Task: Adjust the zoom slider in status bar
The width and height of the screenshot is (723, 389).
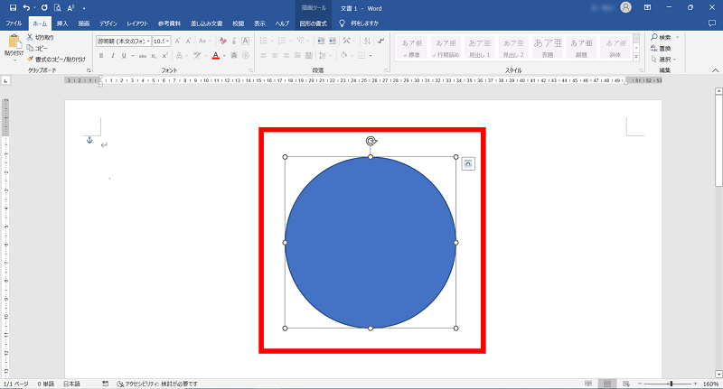Action: point(671,384)
